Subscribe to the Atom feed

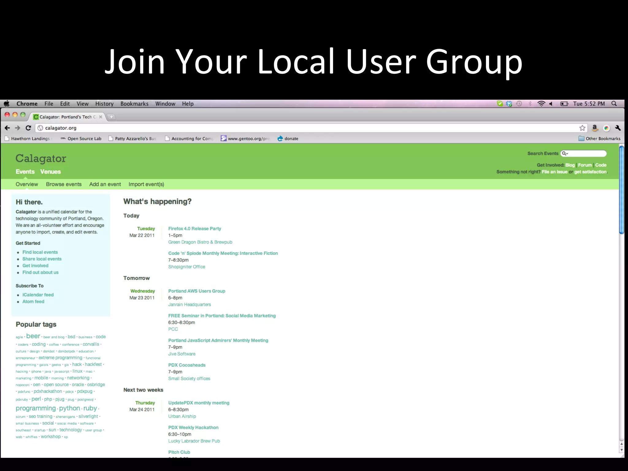pos(33,301)
